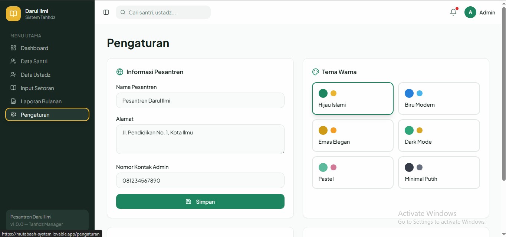Click the Dashboard grid icon
The width and height of the screenshot is (506, 237).
(x=13, y=48)
